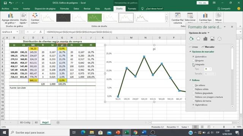Switch to Page Layout view in status bar
Image resolution: width=243 pixels, height=136 pixels.
[x=202, y=127]
